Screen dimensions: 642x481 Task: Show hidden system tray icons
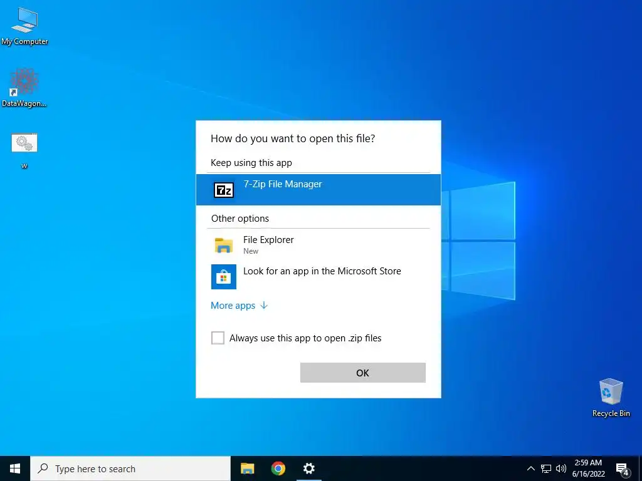(530, 468)
